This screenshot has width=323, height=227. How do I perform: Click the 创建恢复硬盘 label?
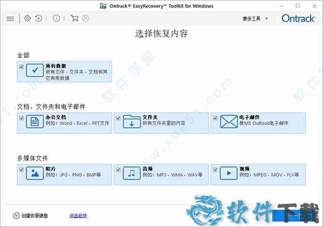(x=34, y=216)
